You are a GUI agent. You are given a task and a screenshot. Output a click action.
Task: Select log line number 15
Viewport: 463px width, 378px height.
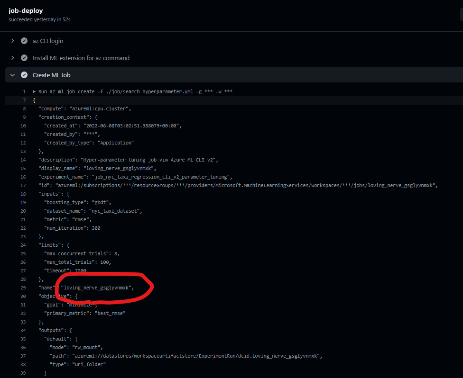coord(23,168)
